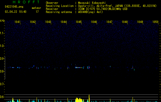Image resolution: width=161 pixels, height=102 pixels.
Task: Click the 1042 time axis marker
Action: (x=33, y=22)
